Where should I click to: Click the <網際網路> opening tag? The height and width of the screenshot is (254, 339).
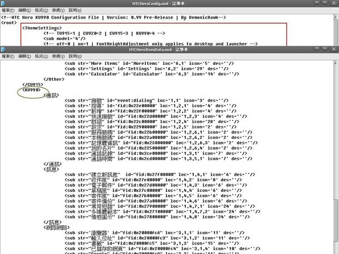point(56,227)
